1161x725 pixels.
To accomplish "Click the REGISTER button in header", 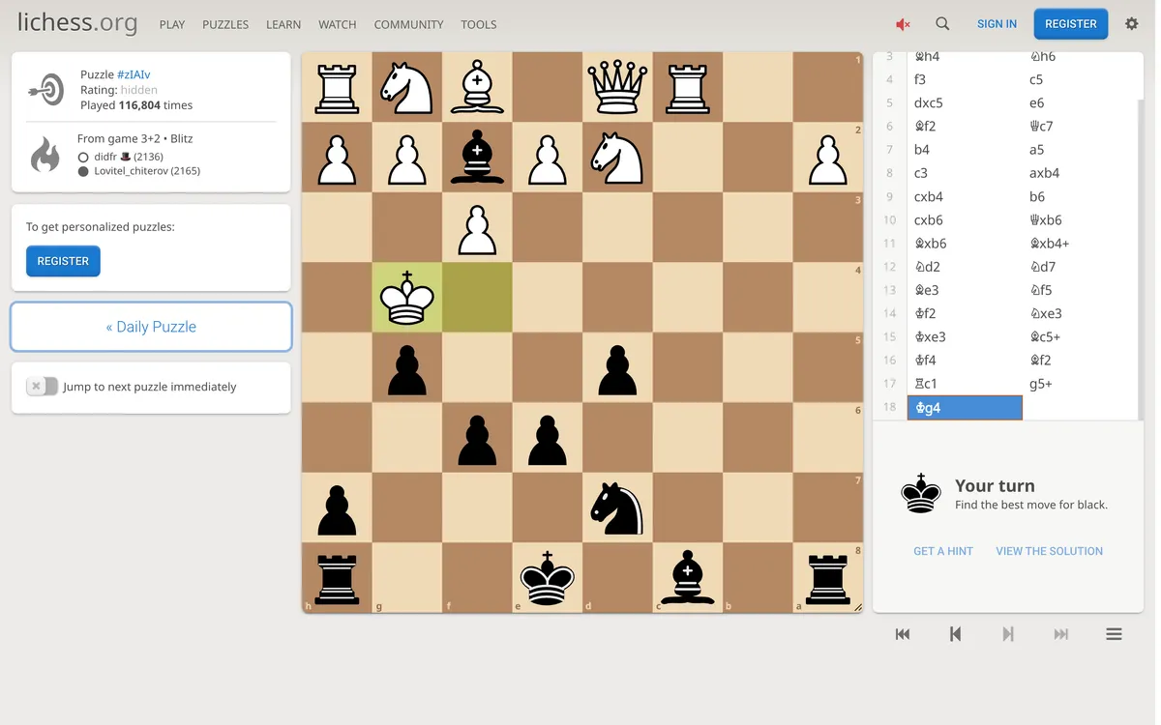I will click(1071, 24).
